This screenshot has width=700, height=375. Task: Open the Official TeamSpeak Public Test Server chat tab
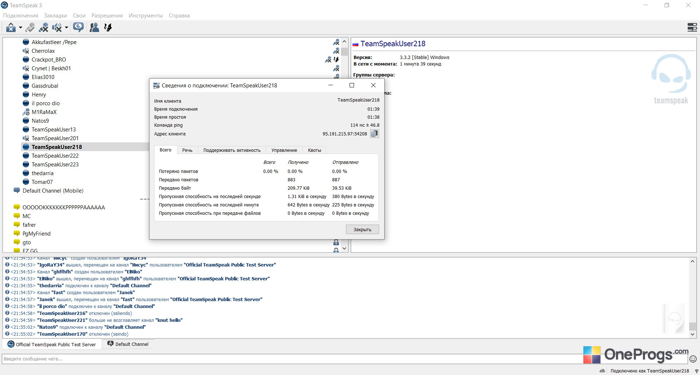[x=52, y=344]
